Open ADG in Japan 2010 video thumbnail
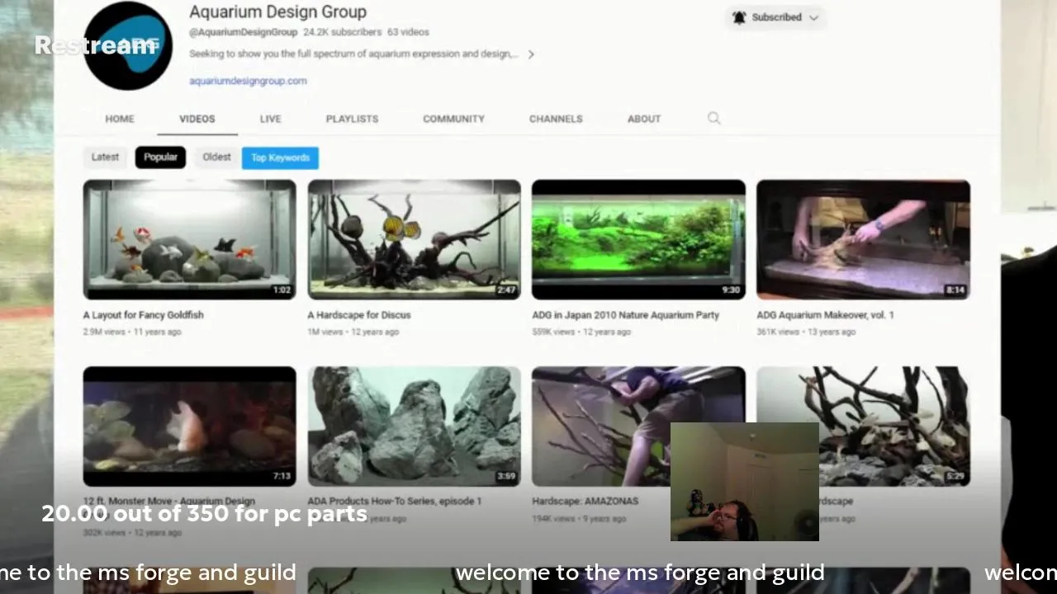 click(638, 239)
